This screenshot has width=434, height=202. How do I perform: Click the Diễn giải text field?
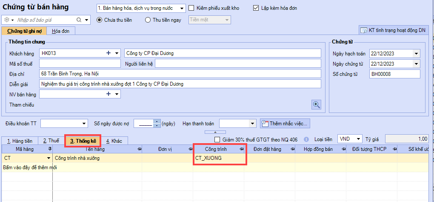click(x=180, y=84)
